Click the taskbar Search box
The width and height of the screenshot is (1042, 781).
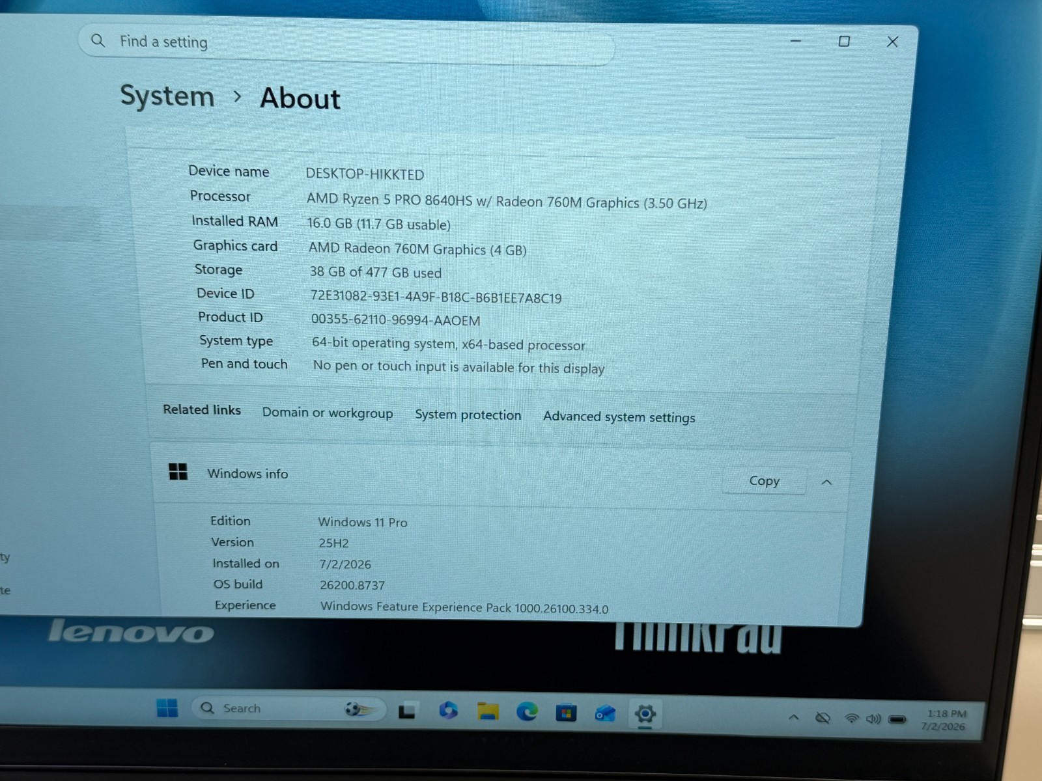289,708
